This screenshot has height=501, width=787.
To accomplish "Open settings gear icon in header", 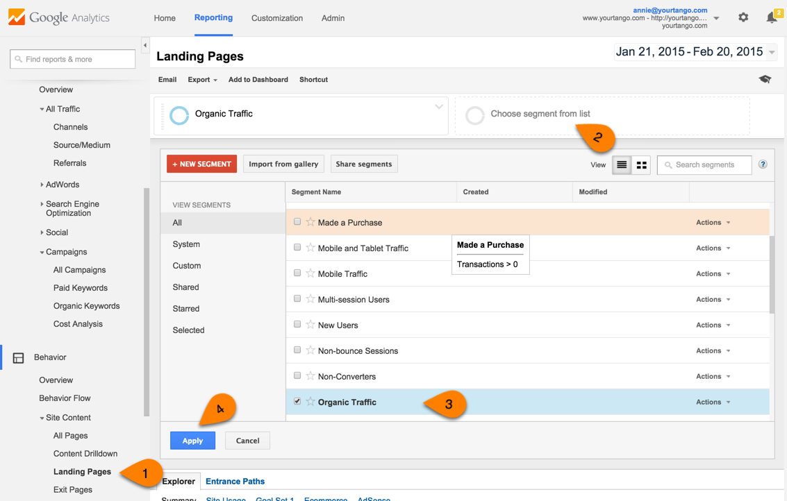I will tap(743, 17).
